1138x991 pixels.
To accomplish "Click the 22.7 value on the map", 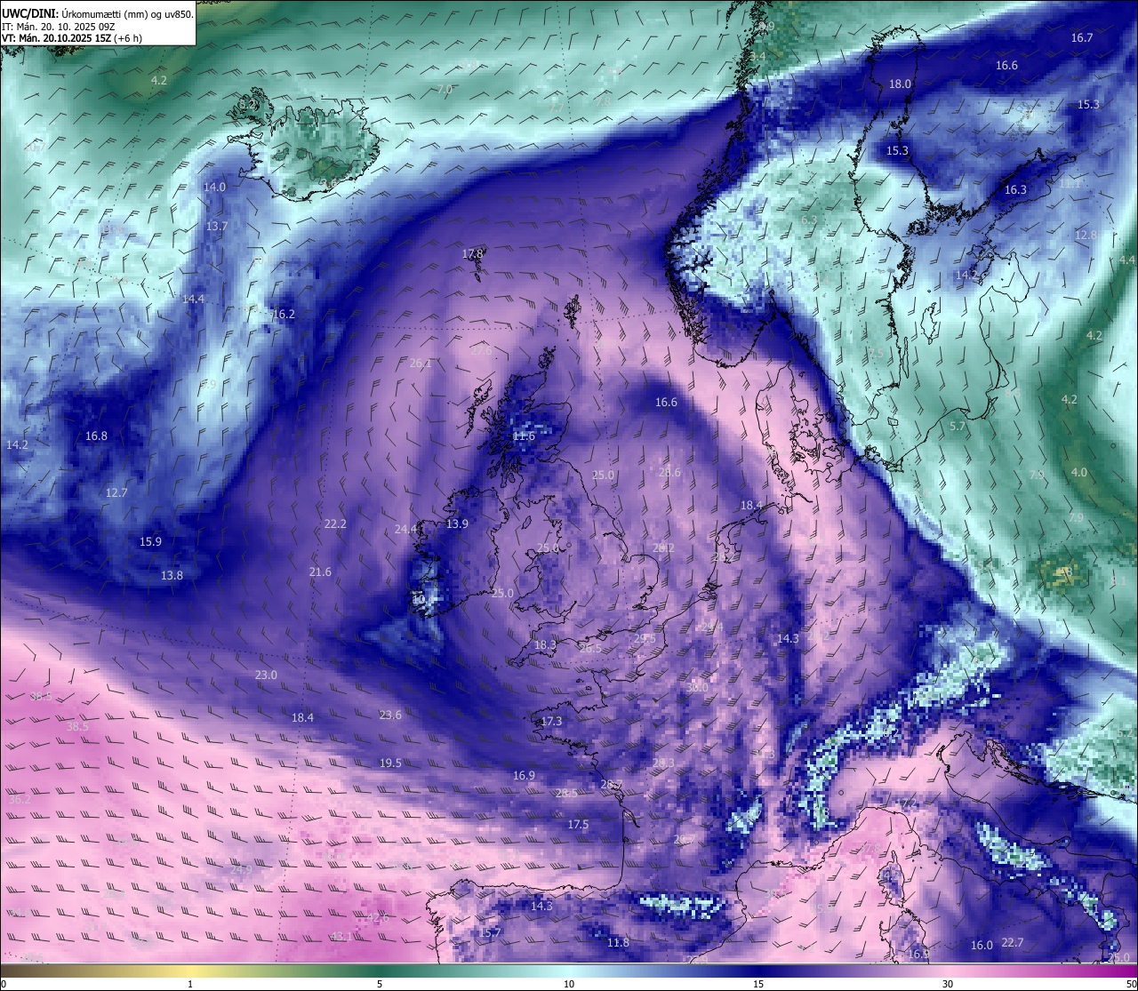I will pyautogui.click(x=1013, y=942).
